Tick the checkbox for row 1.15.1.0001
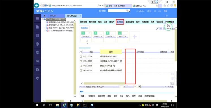Image resolution: width=211 pixels, height=108 pixels. pyautogui.click(x=81, y=57)
